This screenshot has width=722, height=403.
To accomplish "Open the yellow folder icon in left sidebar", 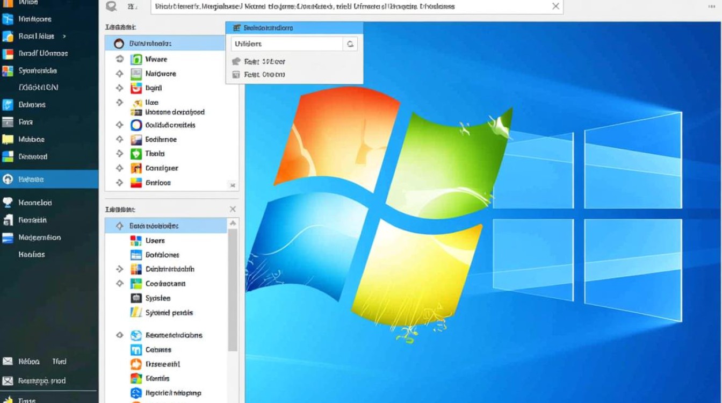I will 8,140.
